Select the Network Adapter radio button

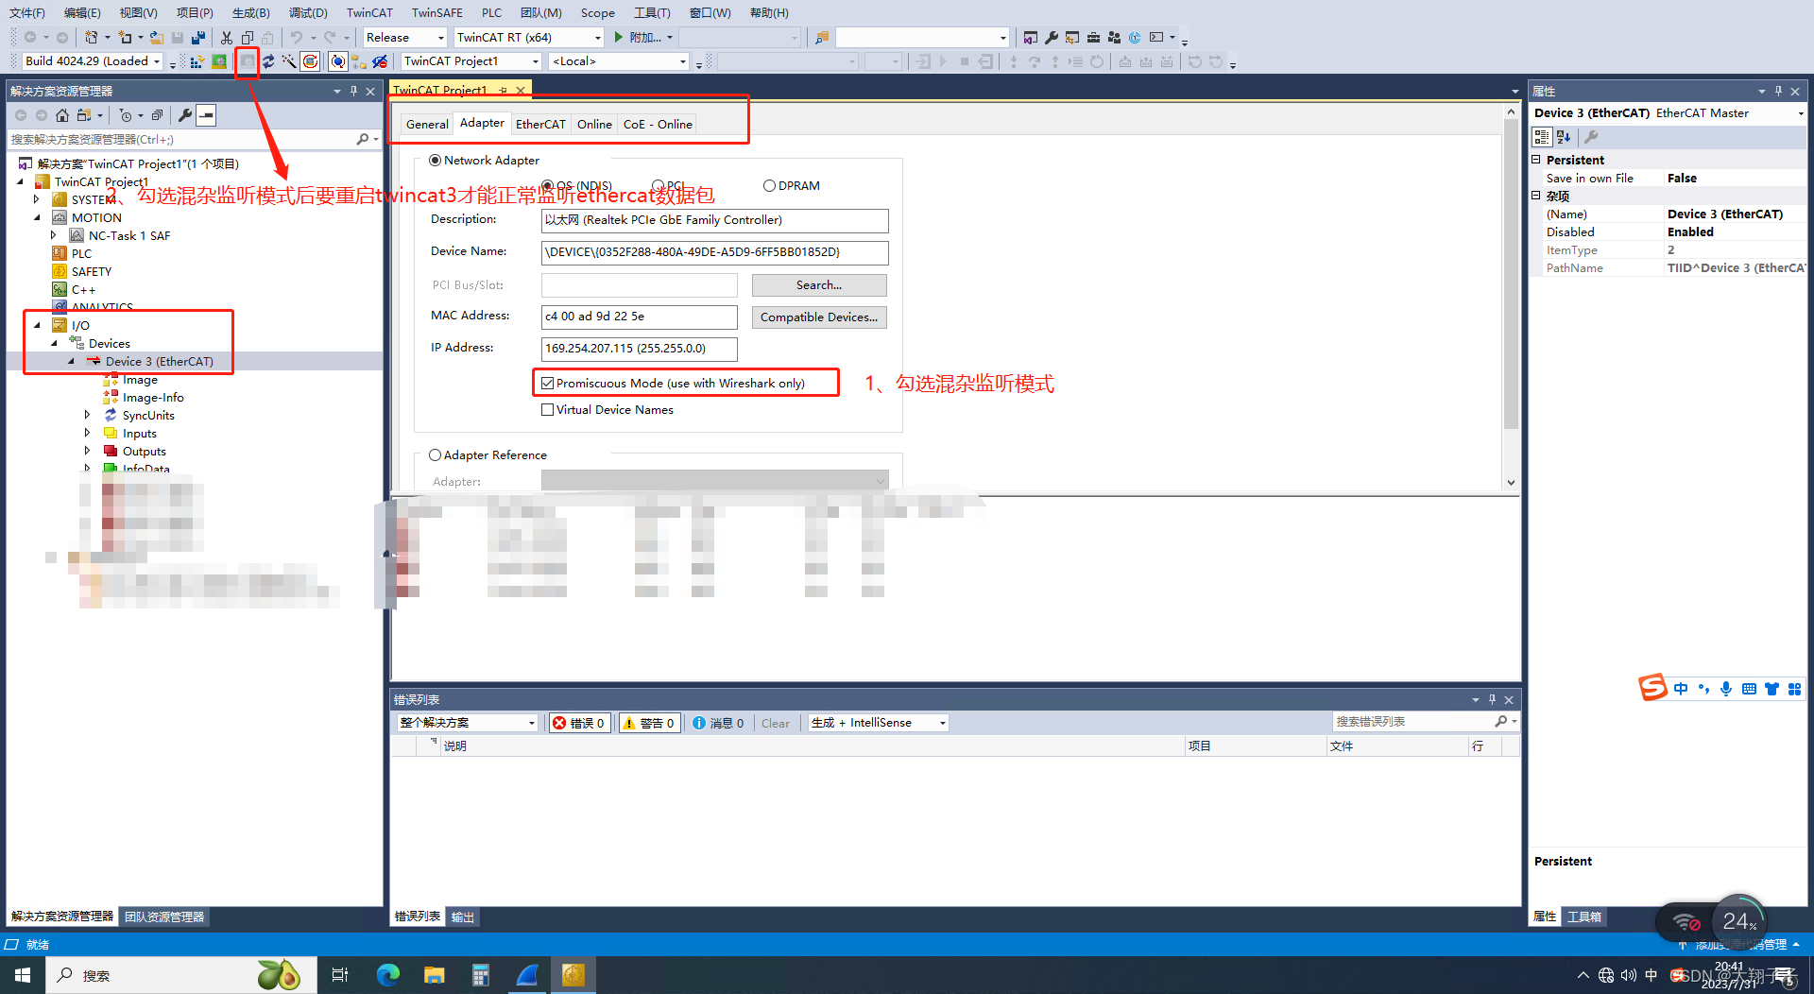click(x=435, y=161)
